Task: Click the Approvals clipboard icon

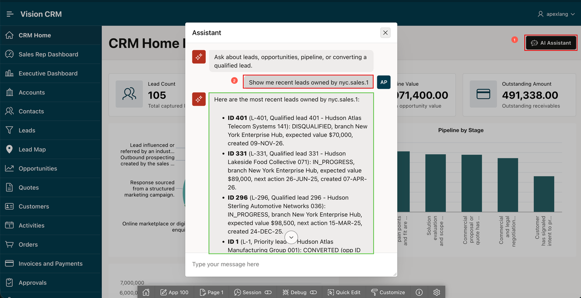Action: click(x=9, y=283)
